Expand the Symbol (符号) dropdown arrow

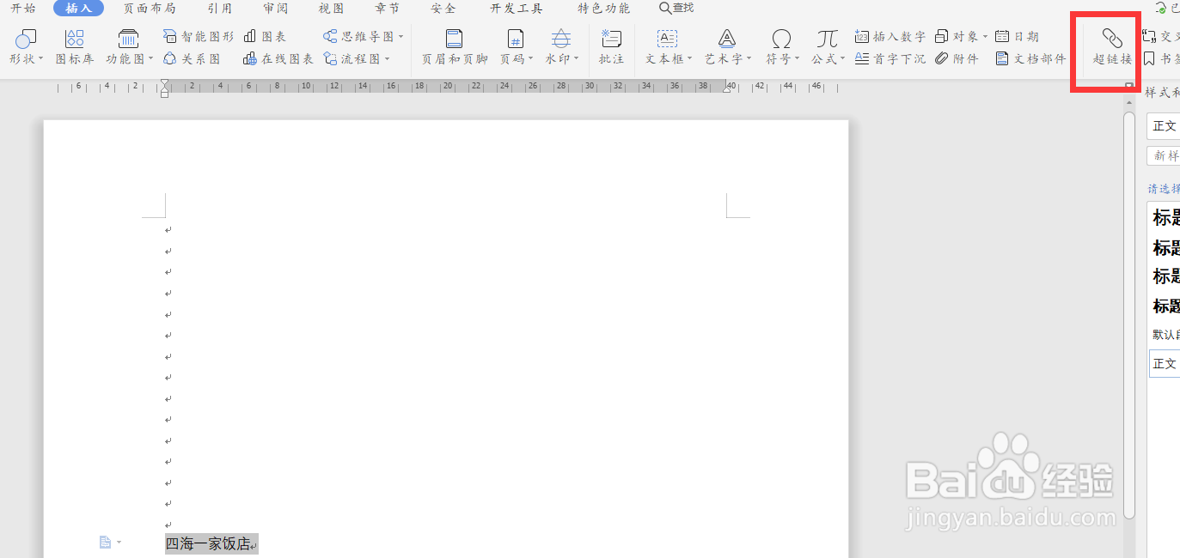[x=797, y=59]
